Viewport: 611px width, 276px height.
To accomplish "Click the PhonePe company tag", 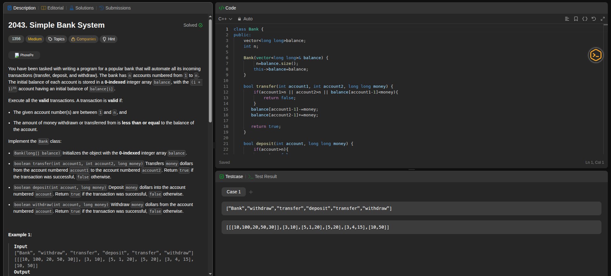I will tap(24, 55).
